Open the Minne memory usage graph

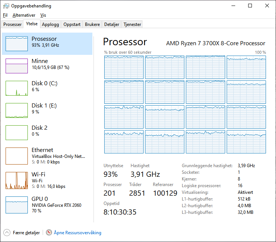[17, 66]
